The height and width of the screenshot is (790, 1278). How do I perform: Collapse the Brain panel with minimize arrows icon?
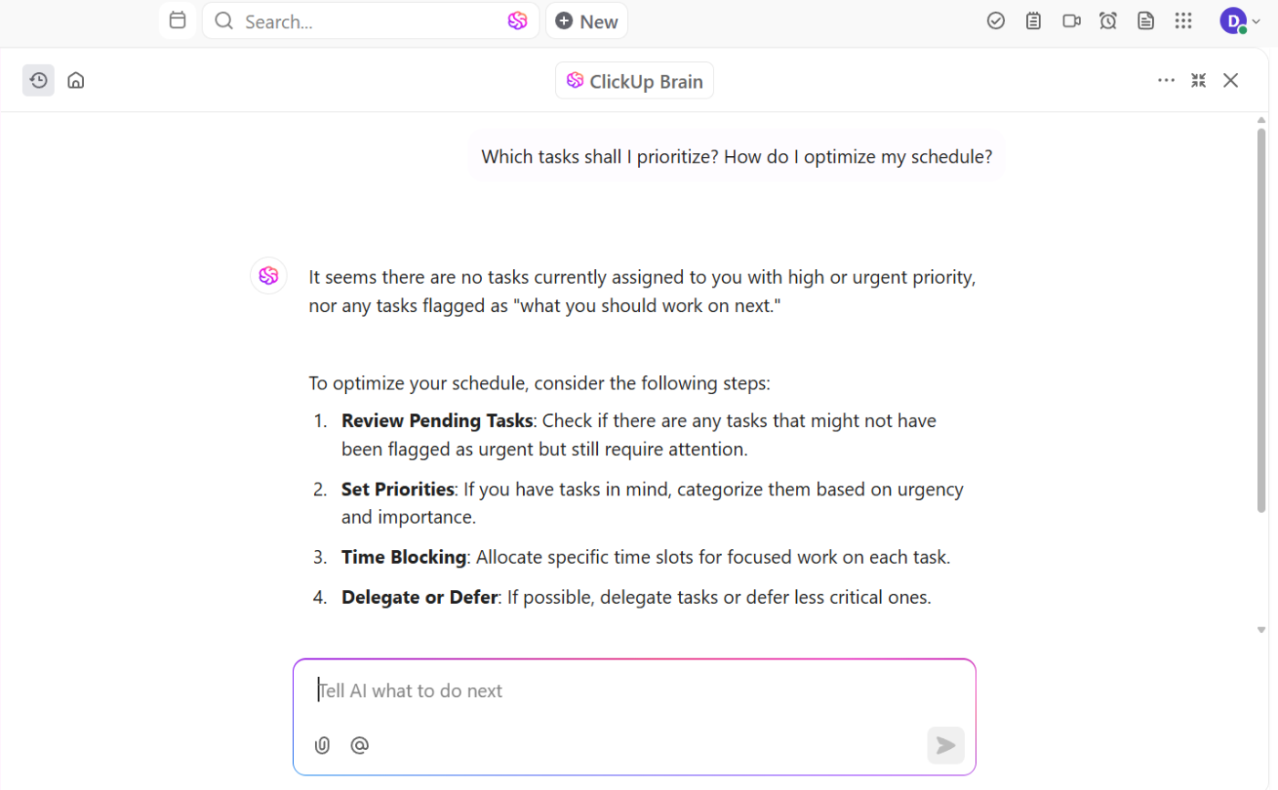(1199, 80)
